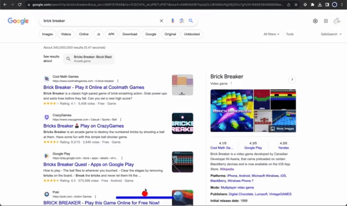Select the Unblocked filter chip
Screen dimensions: 347x206
coord(192,34)
